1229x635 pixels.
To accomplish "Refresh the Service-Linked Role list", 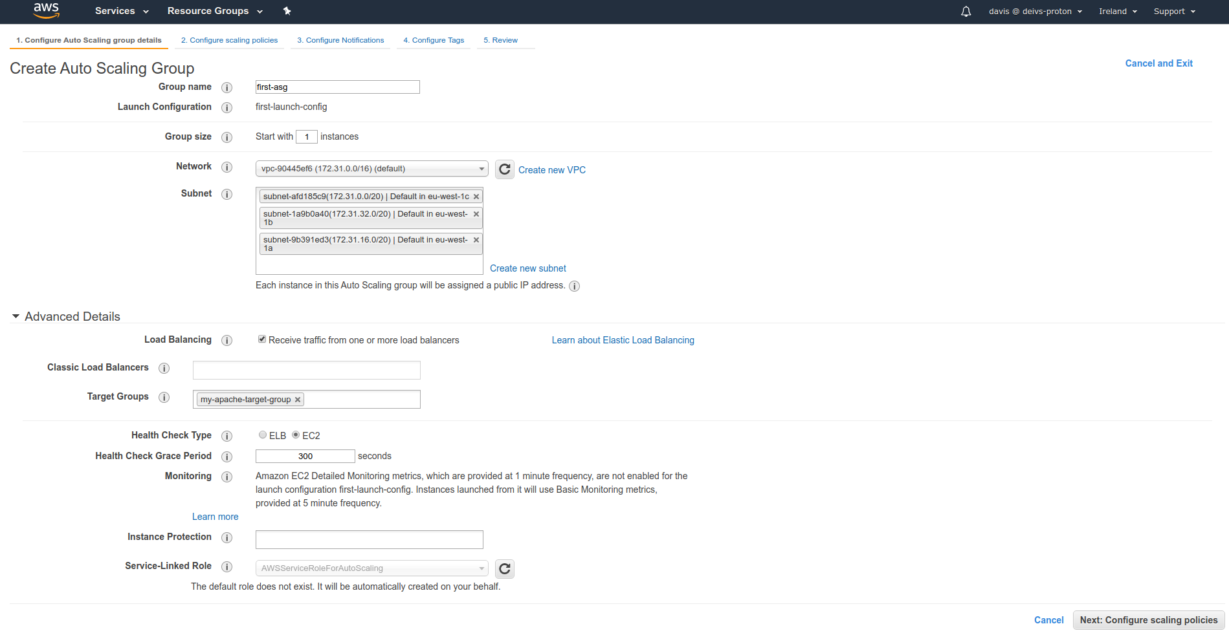I will click(x=505, y=568).
